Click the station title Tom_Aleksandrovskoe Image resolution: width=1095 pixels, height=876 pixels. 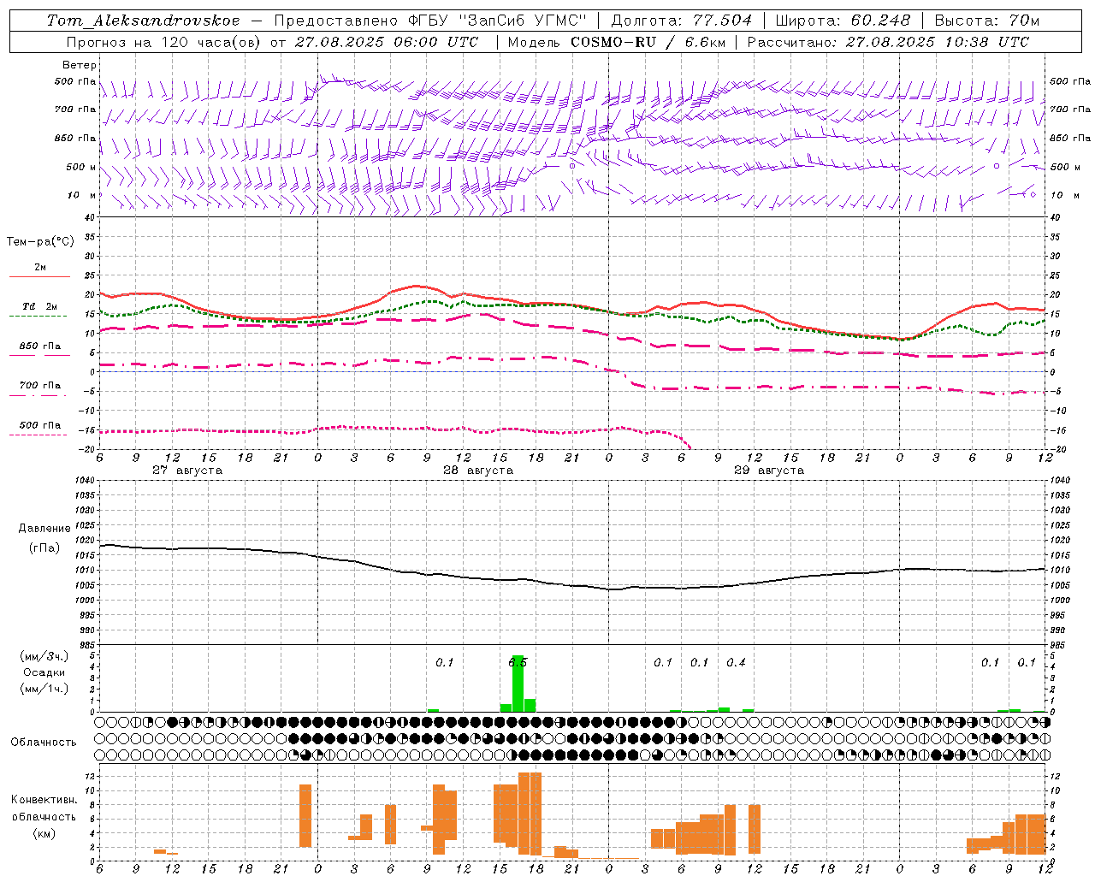pos(143,21)
